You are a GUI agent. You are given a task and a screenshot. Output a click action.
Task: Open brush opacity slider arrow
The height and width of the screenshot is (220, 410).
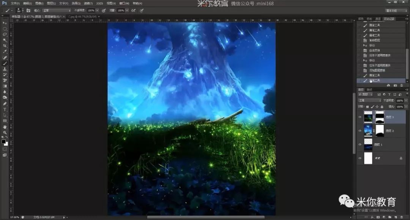[97, 11]
